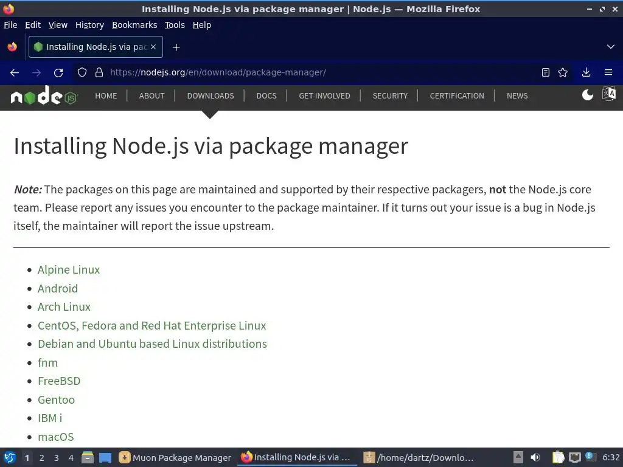Open NEWS navigation link
The height and width of the screenshot is (467, 623).
click(517, 95)
